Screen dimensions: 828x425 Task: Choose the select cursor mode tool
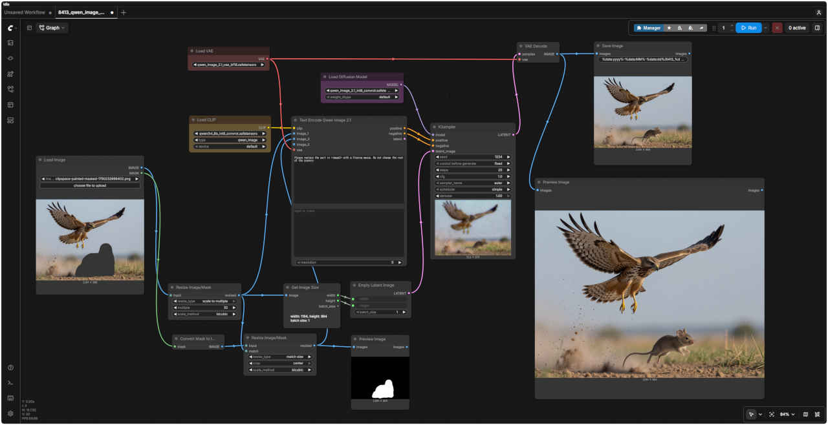pos(751,414)
